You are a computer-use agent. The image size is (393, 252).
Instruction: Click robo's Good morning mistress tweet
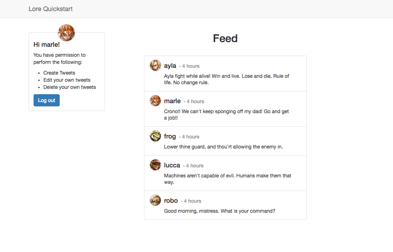pos(220,211)
